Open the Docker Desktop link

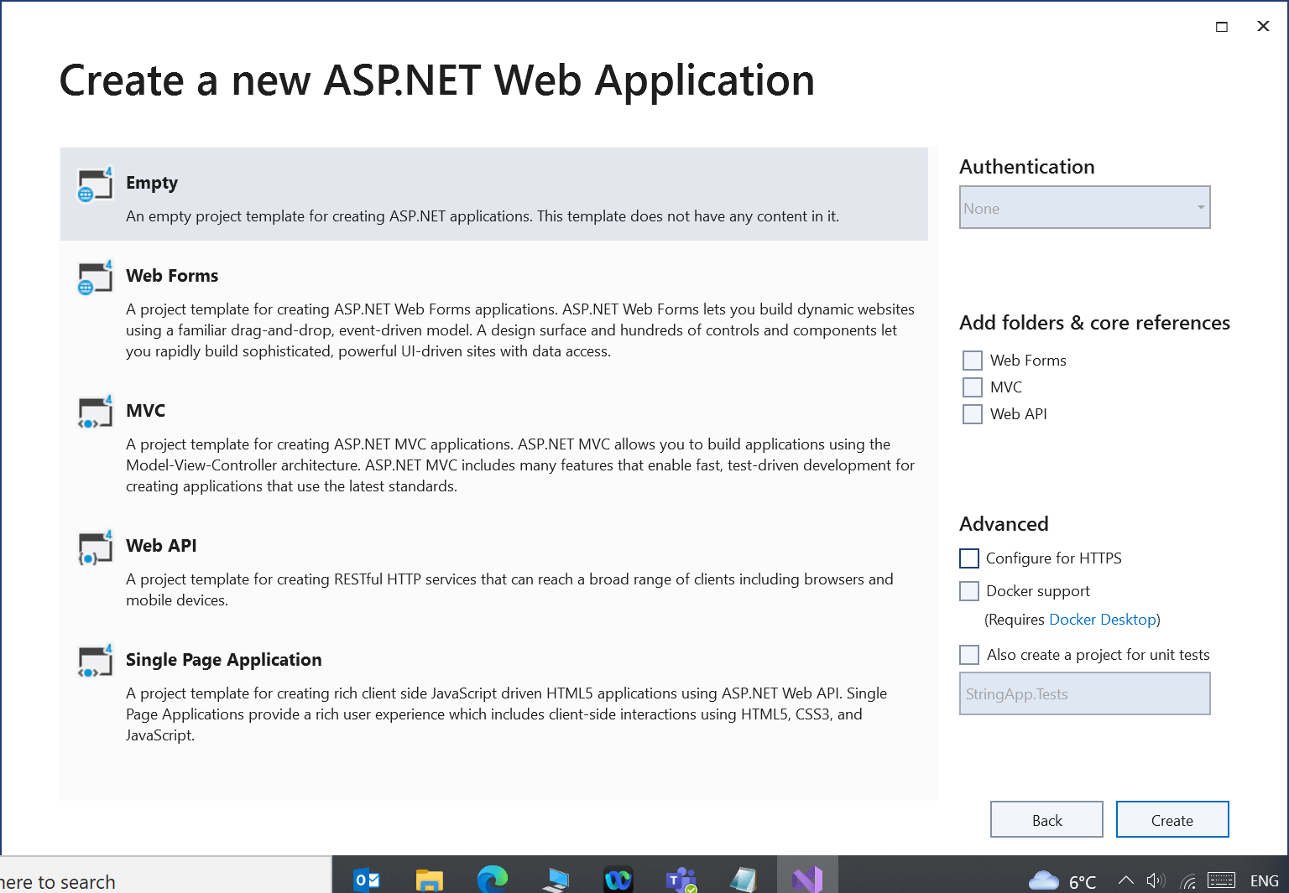pos(1102,619)
